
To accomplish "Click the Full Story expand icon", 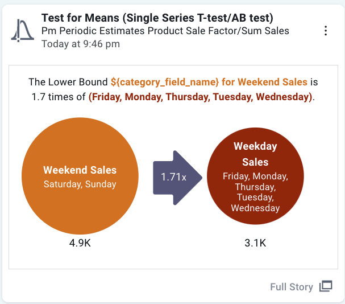I will point(326,286).
